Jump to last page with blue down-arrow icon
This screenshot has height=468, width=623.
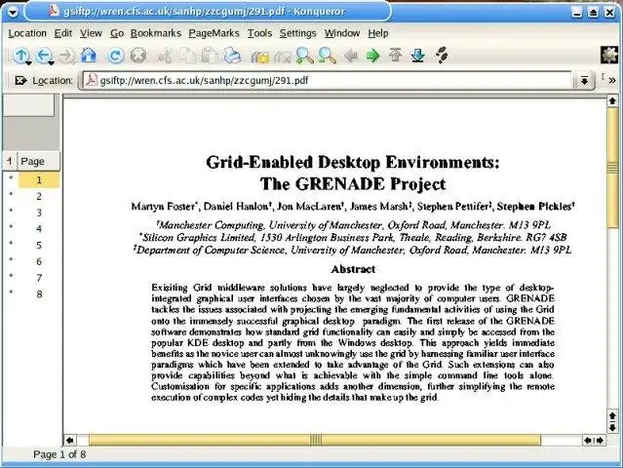tap(418, 56)
